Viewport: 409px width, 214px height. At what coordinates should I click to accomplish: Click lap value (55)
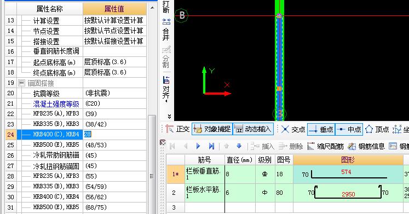pyautogui.click(x=114, y=176)
